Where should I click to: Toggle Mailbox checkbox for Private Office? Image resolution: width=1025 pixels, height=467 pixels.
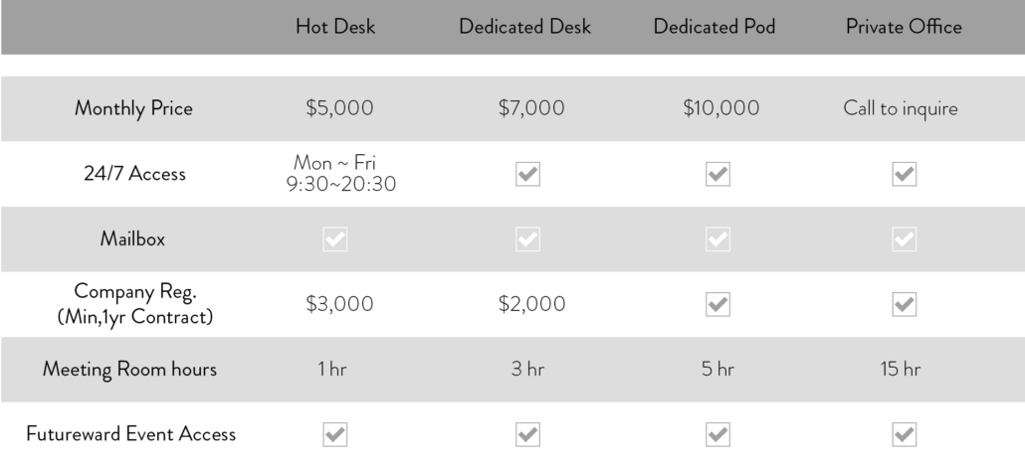coord(904,239)
